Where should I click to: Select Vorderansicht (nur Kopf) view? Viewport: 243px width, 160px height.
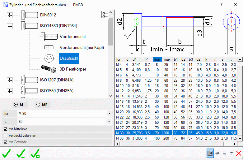pyautogui.click(x=82, y=47)
